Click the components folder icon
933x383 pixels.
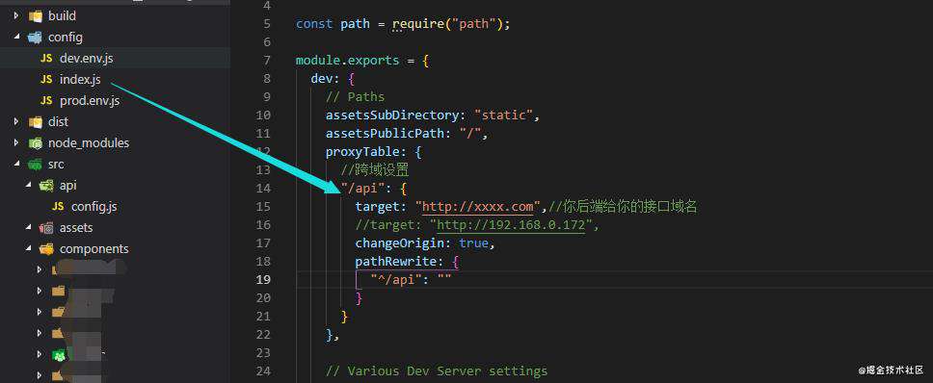point(46,249)
